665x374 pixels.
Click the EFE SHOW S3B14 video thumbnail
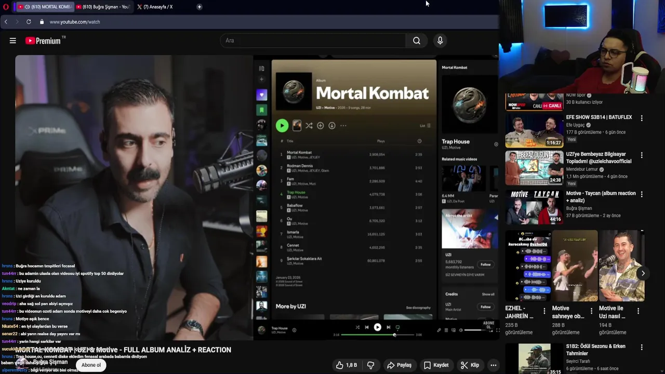point(534,130)
